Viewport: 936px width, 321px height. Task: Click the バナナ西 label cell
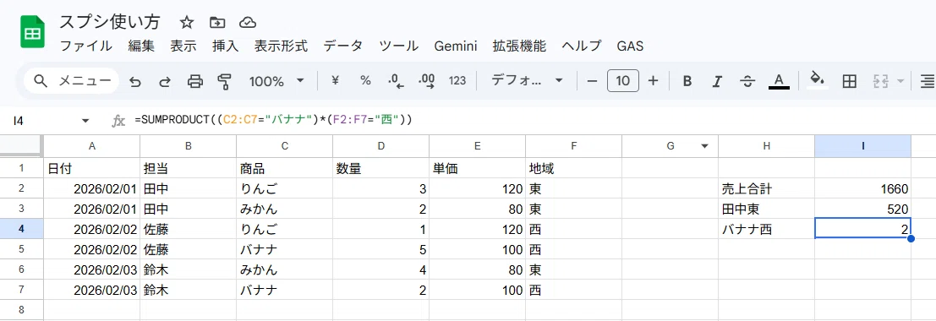(x=766, y=229)
